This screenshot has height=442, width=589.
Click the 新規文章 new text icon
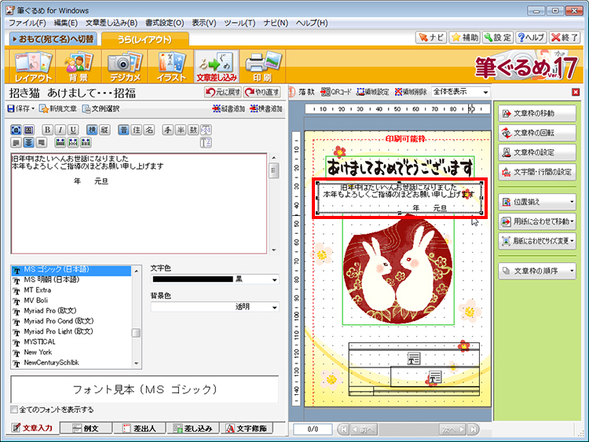tap(58, 109)
